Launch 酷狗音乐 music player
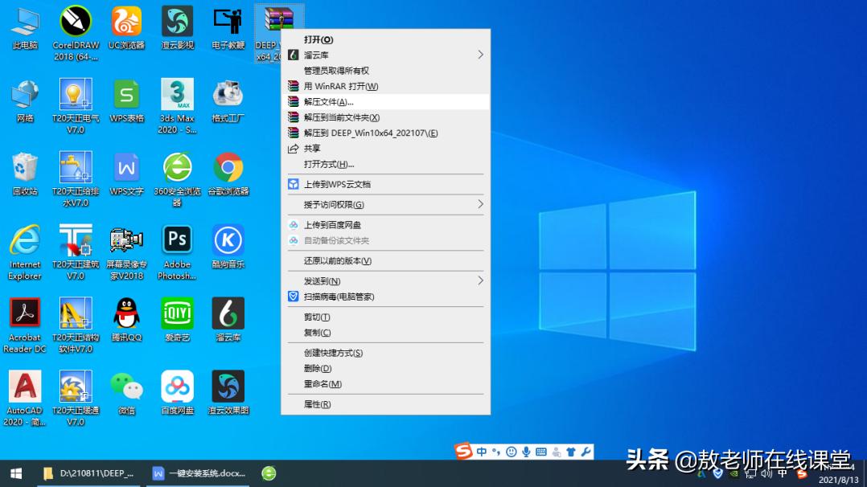 (x=228, y=239)
